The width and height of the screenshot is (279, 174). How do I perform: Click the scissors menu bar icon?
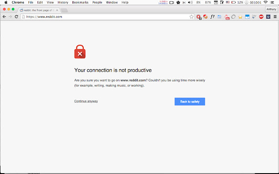184,3
